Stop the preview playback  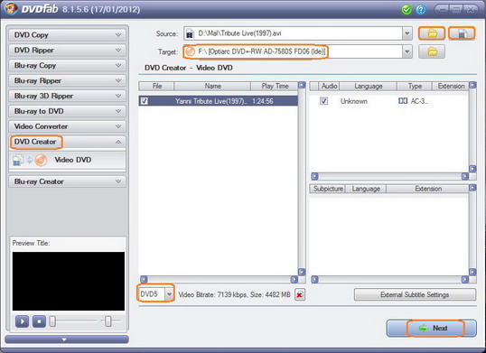coord(39,321)
